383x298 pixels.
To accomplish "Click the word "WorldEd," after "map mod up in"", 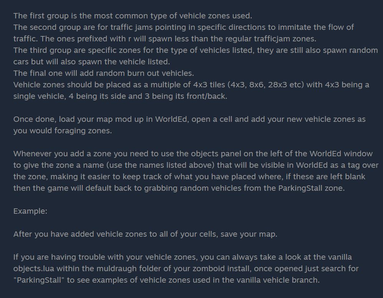I will tap(172, 119).
